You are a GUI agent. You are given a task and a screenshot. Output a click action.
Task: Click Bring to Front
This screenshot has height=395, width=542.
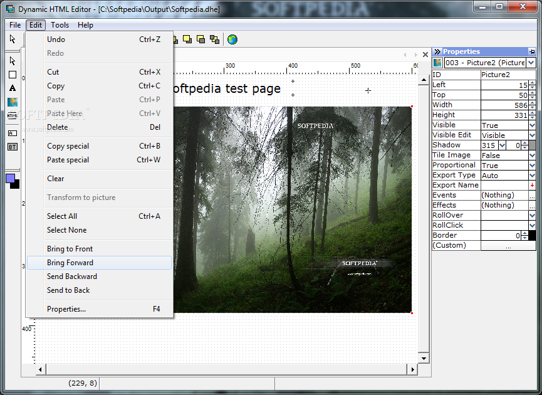[99, 249]
